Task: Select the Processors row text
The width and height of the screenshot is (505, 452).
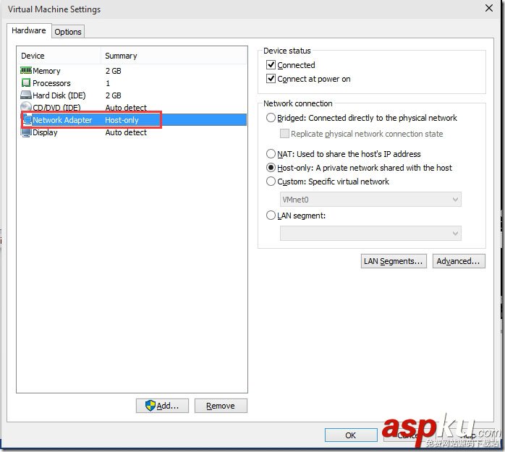Action: tap(51, 83)
